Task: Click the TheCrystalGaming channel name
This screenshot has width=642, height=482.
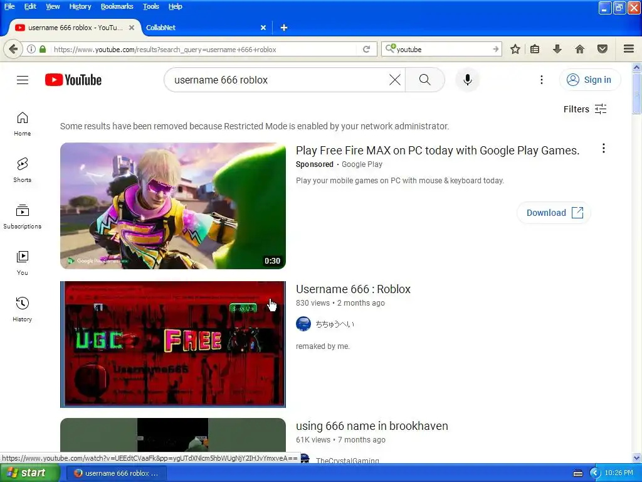Action: [347, 460]
